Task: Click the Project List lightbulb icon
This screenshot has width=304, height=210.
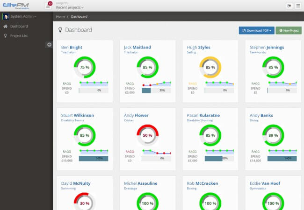Action: (5, 35)
